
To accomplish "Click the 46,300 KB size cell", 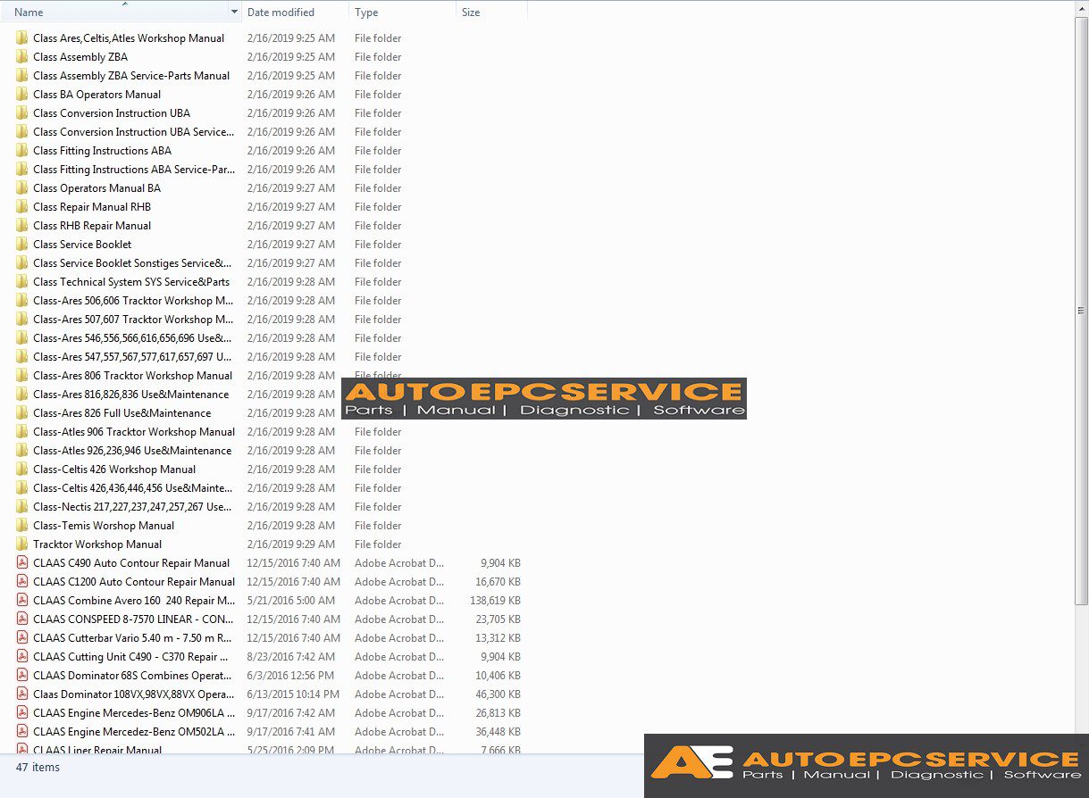I will pyautogui.click(x=498, y=694).
